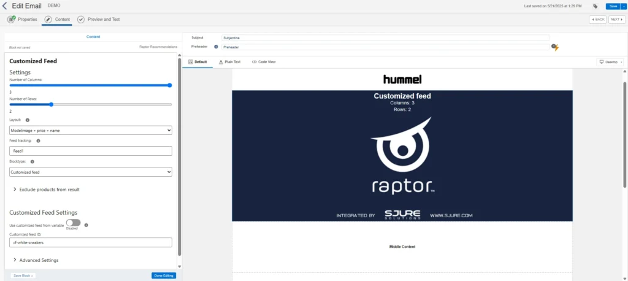Click the back arrow beside Edit Email

pyautogui.click(x=5, y=6)
